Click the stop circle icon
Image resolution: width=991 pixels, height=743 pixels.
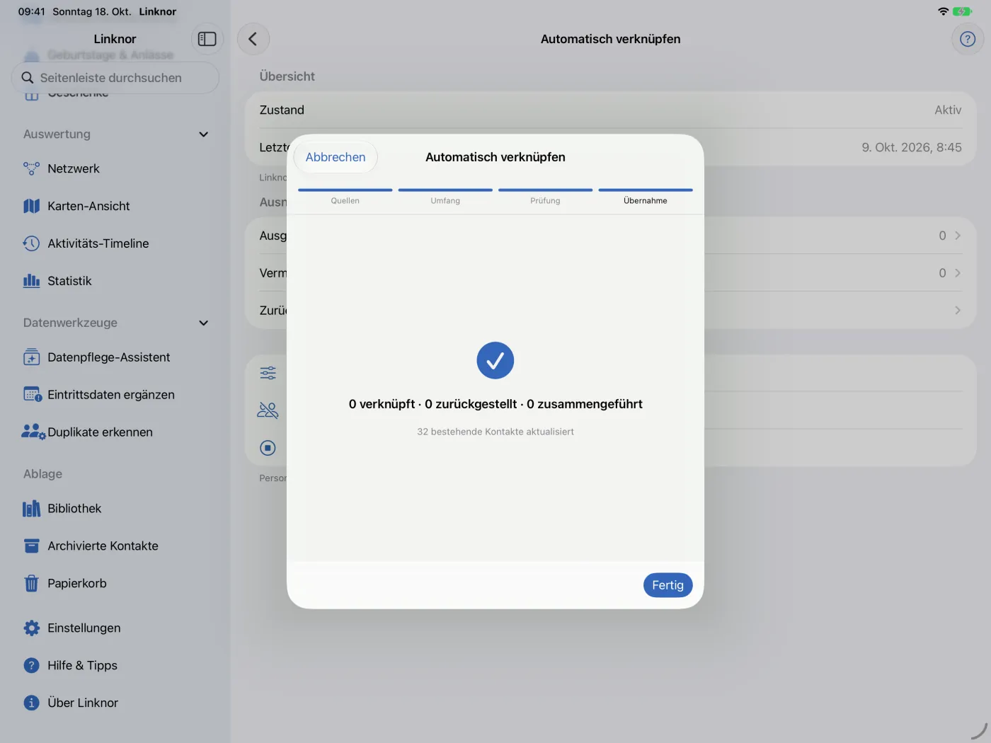click(x=268, y=448)
